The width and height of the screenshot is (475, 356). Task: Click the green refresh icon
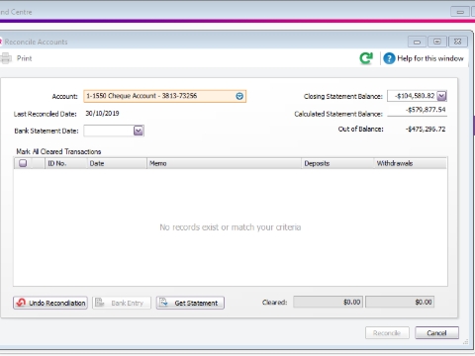(x=366, y=58)
